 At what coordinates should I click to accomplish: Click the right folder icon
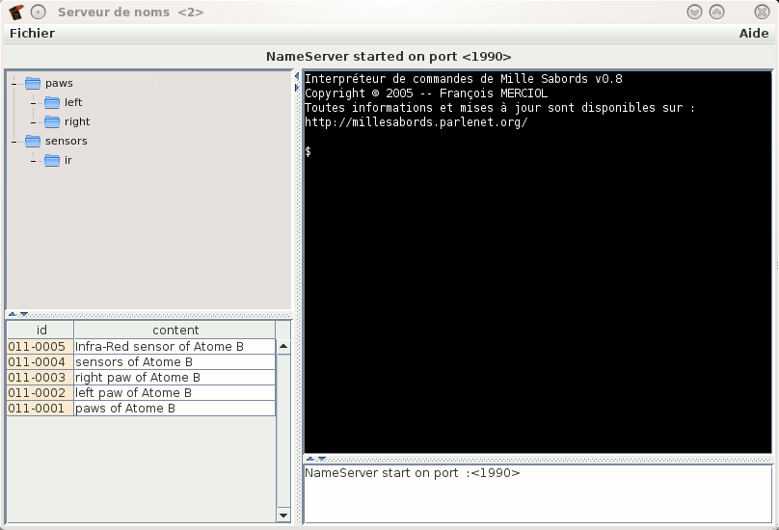tap(52, 122)
